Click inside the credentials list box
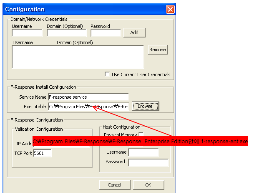 [x=78, y=57]
